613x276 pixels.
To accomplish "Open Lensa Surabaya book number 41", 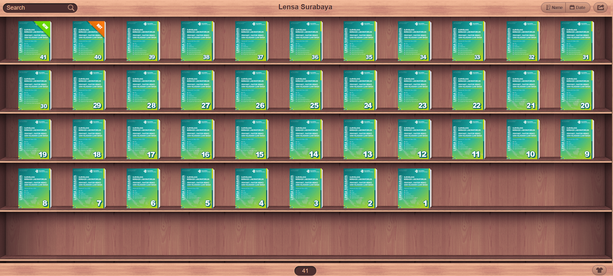I will pos(35,41).
